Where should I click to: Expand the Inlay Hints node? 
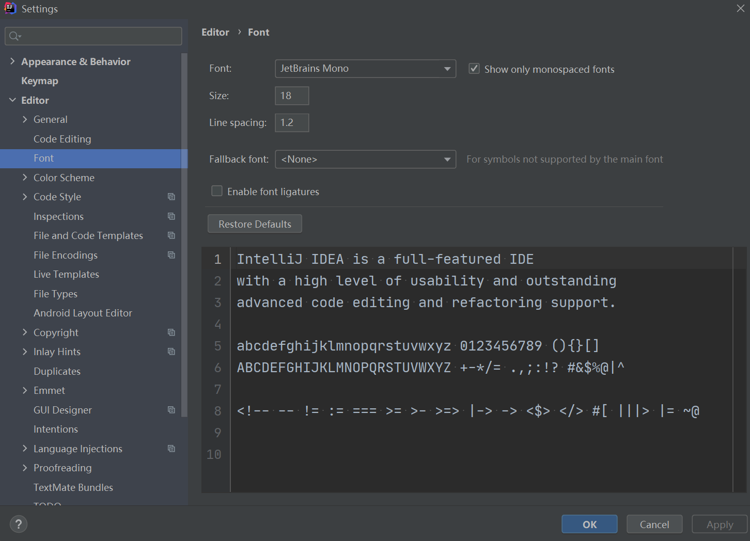tap(25, 352)
